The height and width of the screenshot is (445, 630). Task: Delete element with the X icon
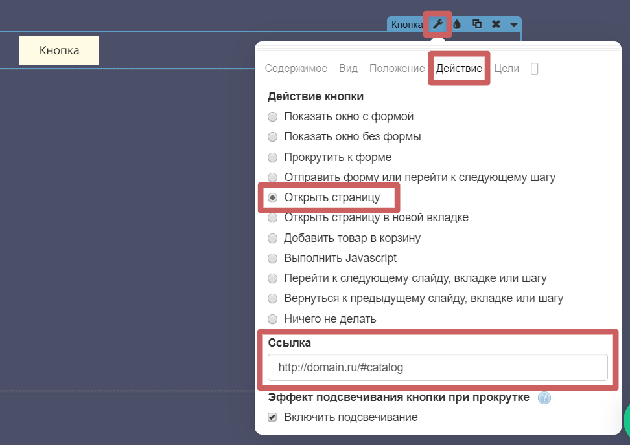pos(496,25)
